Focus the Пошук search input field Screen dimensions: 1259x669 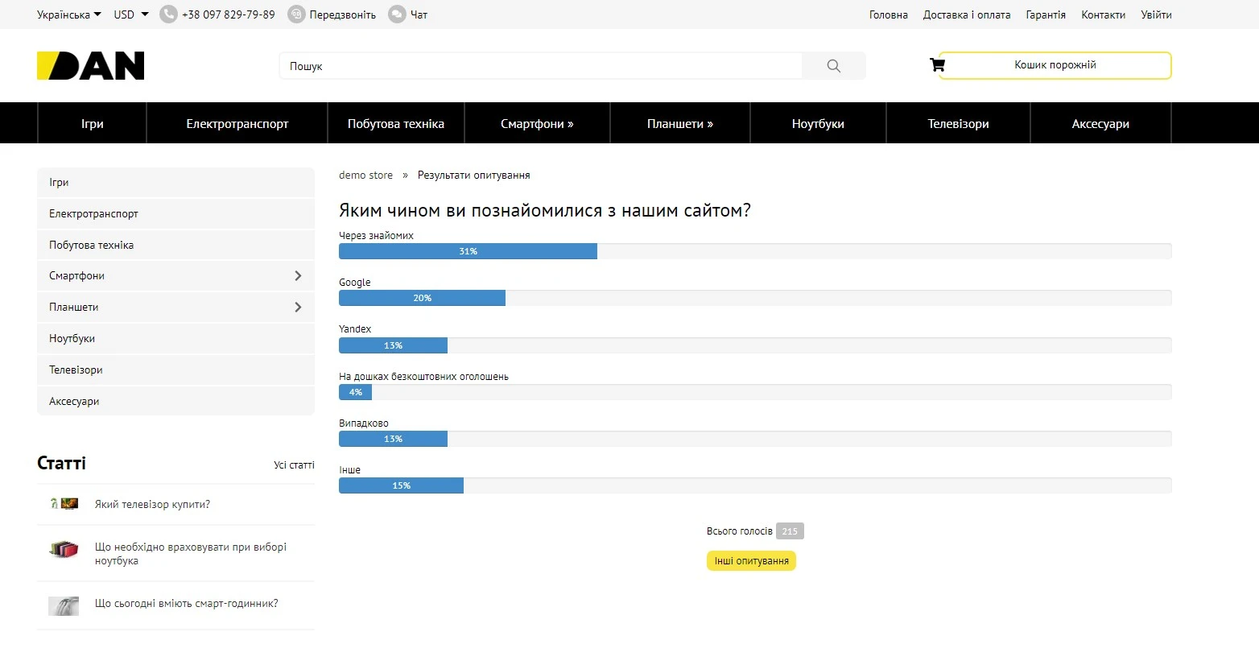539,66
